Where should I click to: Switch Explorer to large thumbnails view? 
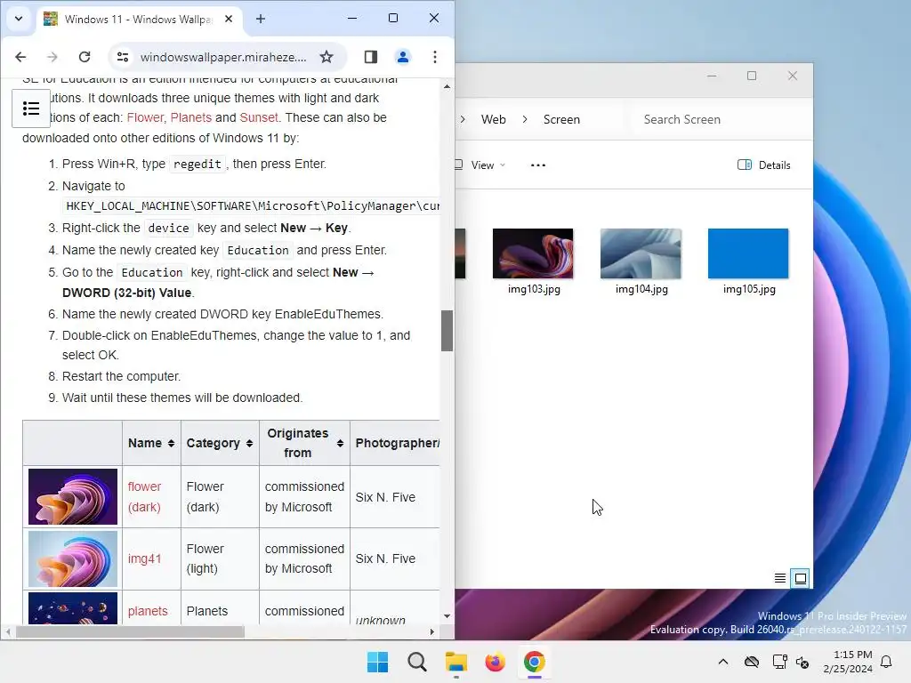(800, 578)
